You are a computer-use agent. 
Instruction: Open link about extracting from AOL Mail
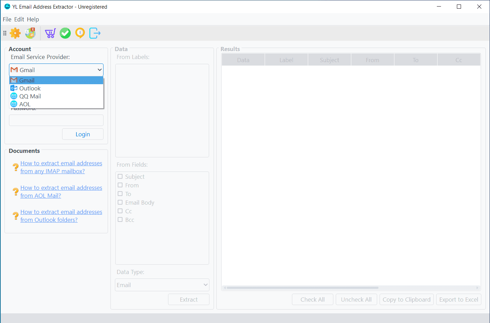tap(61, 192)
